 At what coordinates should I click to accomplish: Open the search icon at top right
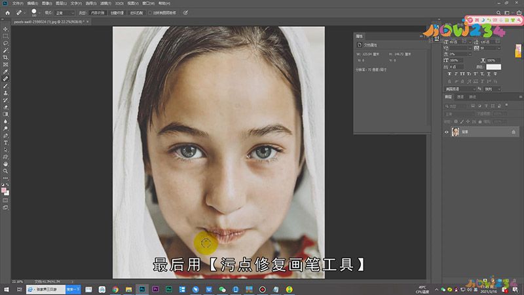pos(498,12)
